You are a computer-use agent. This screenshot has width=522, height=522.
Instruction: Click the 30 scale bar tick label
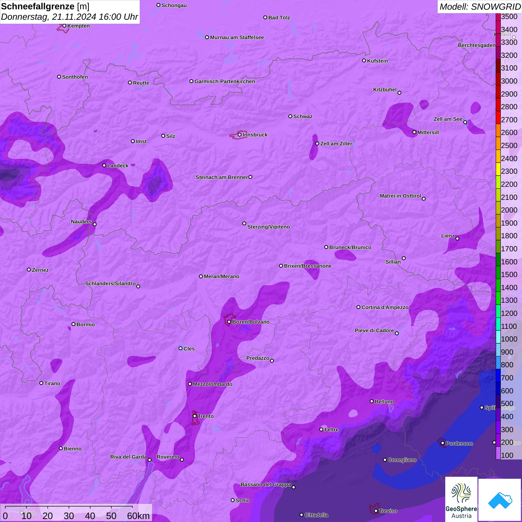pyautogui.click(x=69, y=516)
